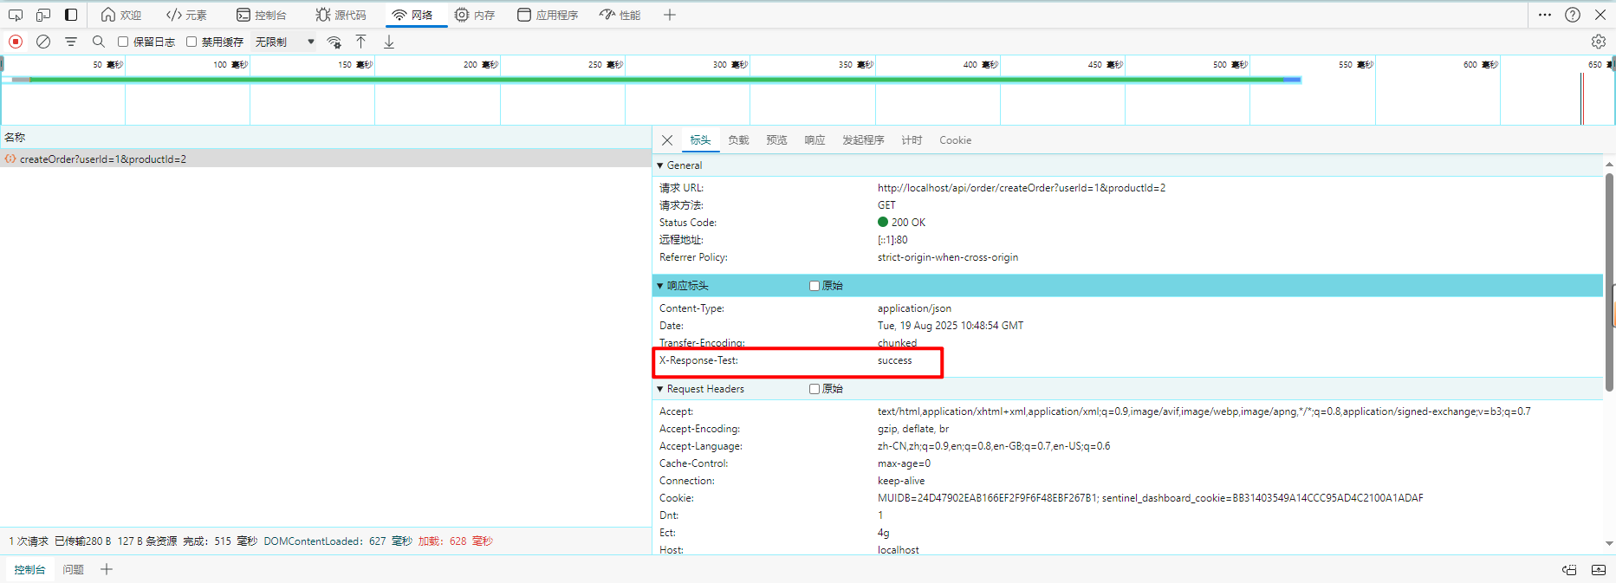
Task: Enable 禁用缓存 disable cache checkbox
Action: pyautogui.click(x=191, y=42)
